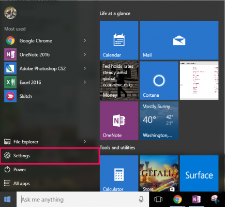Click the Windows Start button
This screenshot has height=207, width=225.
7,199
